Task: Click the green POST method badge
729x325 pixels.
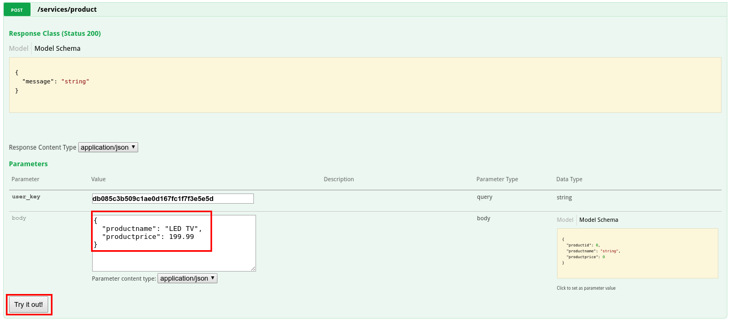Action: tap(17, 10)
